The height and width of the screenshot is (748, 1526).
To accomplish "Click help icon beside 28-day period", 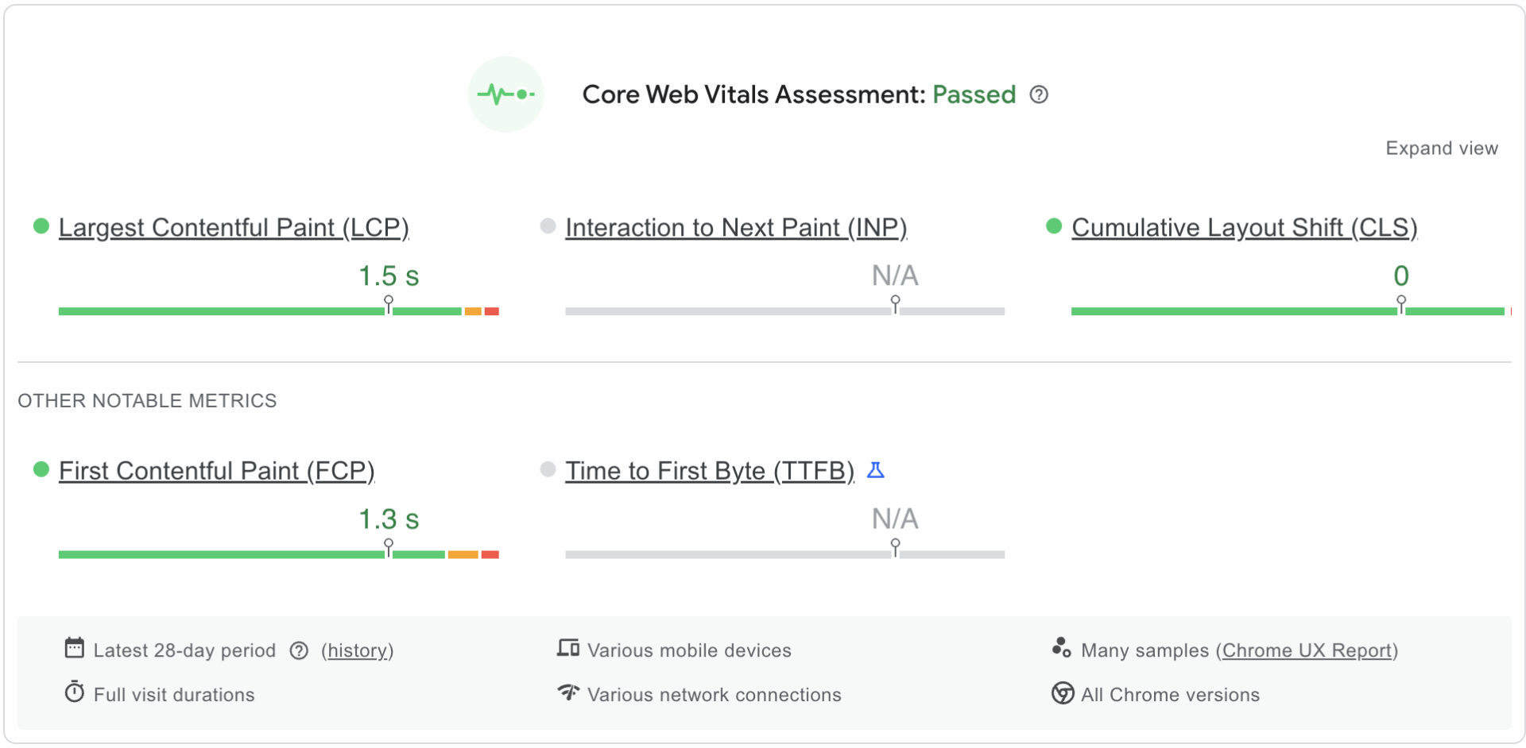I will click(299, 651).
